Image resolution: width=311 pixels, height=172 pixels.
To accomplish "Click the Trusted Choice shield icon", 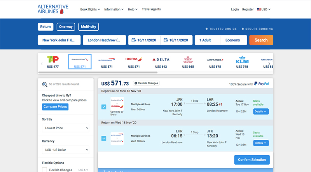I will [206, 29].
